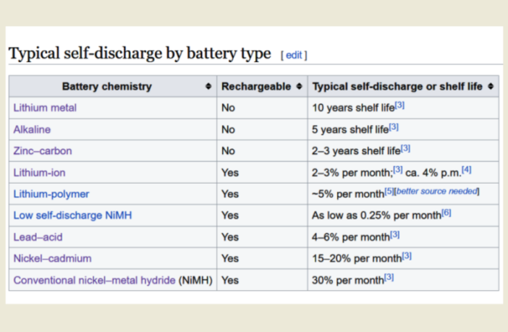Sort by Typical self-discharge column arrows
The image size is (508, 332).
[x=491, y=86]
